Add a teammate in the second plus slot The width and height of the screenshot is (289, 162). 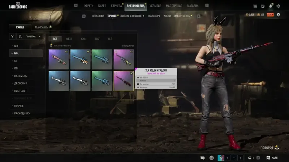234,158
